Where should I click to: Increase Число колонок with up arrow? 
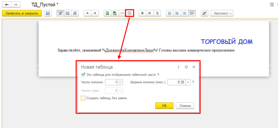pyautogui.click(x=120, y=81)
